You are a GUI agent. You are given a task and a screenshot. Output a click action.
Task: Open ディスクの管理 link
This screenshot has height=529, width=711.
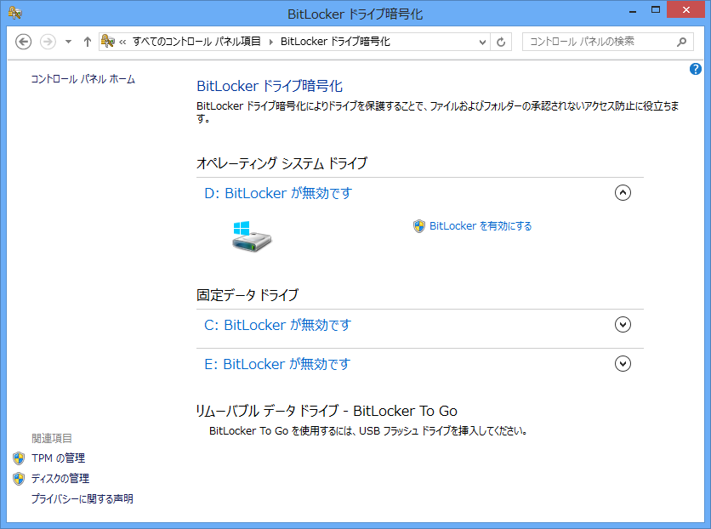60,478
